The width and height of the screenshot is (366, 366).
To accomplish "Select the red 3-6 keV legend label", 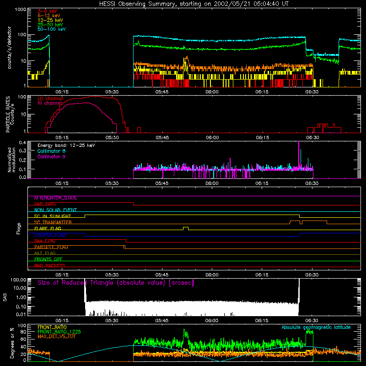I will pos(48,11).
